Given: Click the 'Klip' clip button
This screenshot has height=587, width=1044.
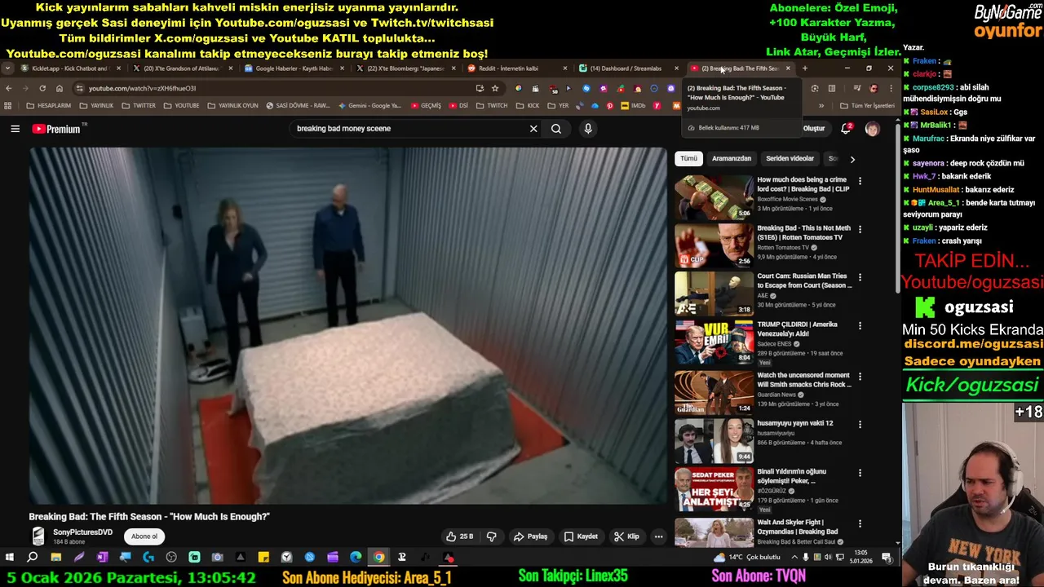Looking at the screenshot, I should 626,536.
